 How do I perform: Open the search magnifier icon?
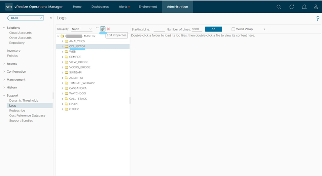279,7
